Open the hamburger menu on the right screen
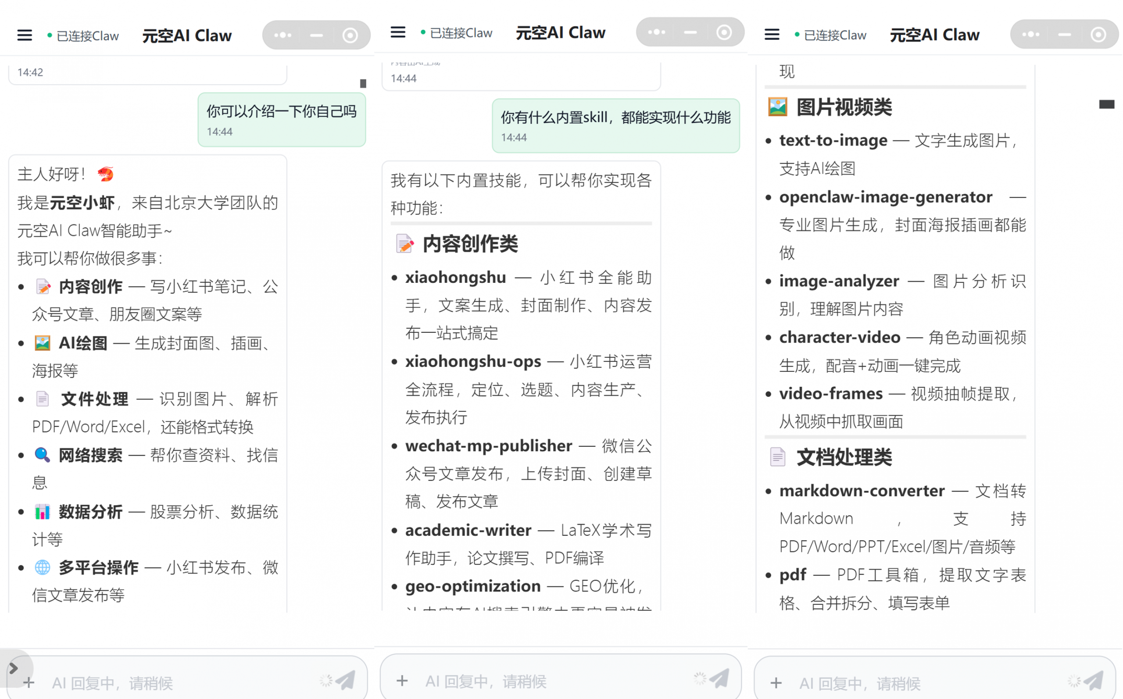1123x699 pixels. pyautogui.click(x=772, y=35)
